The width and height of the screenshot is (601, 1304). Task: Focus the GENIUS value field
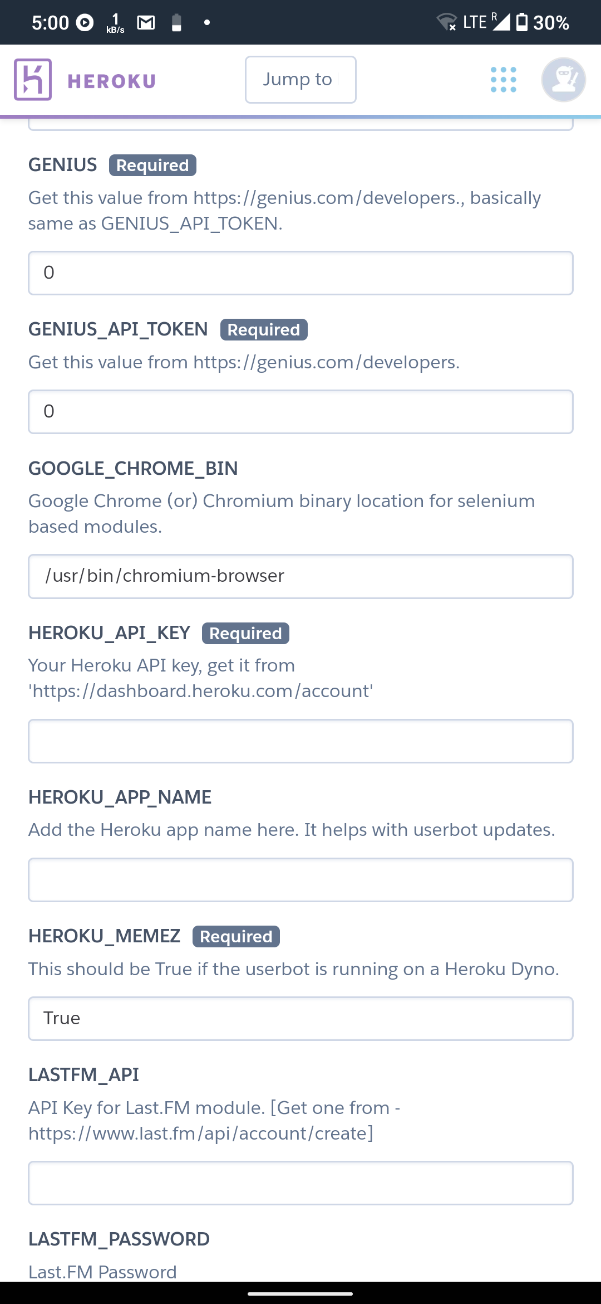[x=300, y=273]
